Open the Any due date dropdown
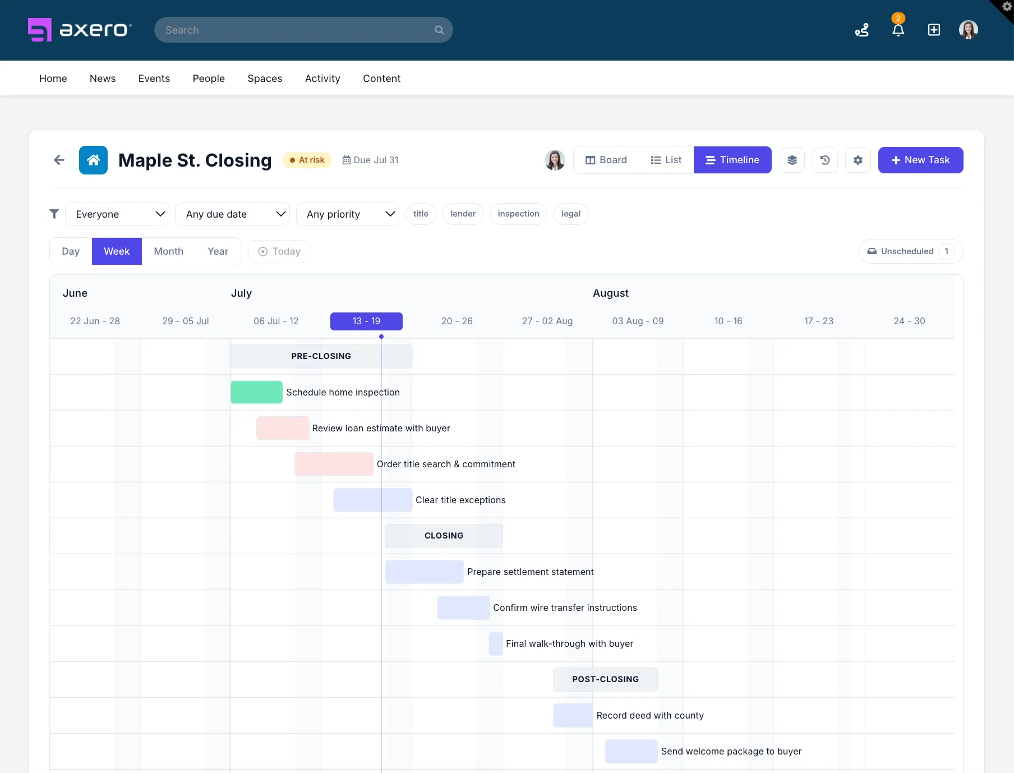The image size is (1014, 773). pos(232,214)
